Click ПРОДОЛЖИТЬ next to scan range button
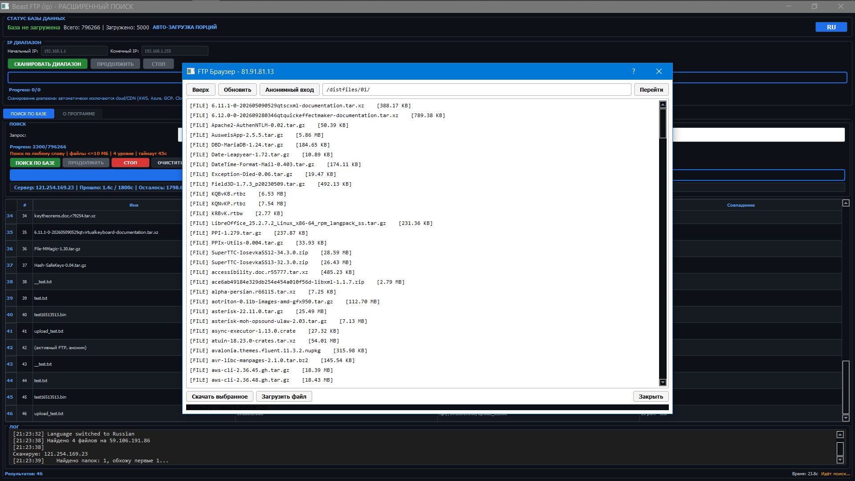Image resolution: width=855 pixels, height=481 pixels. [115, 64]
